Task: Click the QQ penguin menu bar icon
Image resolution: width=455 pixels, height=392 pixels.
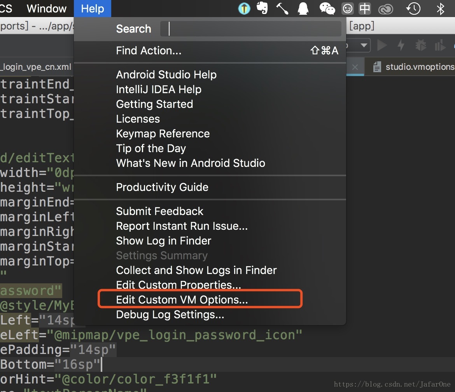Action: 303,8
